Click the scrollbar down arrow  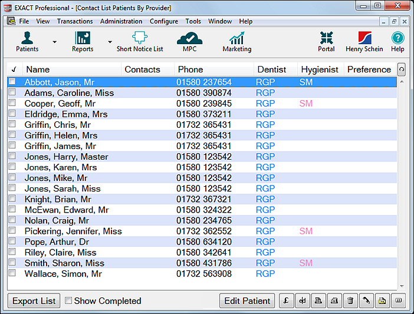point(402,286)
